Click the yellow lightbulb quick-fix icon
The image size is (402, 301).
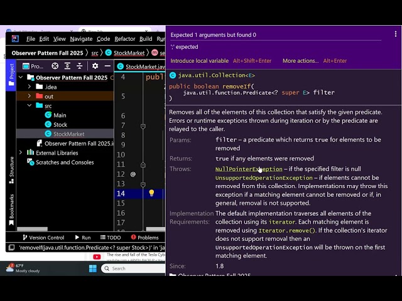coord(151,193)
